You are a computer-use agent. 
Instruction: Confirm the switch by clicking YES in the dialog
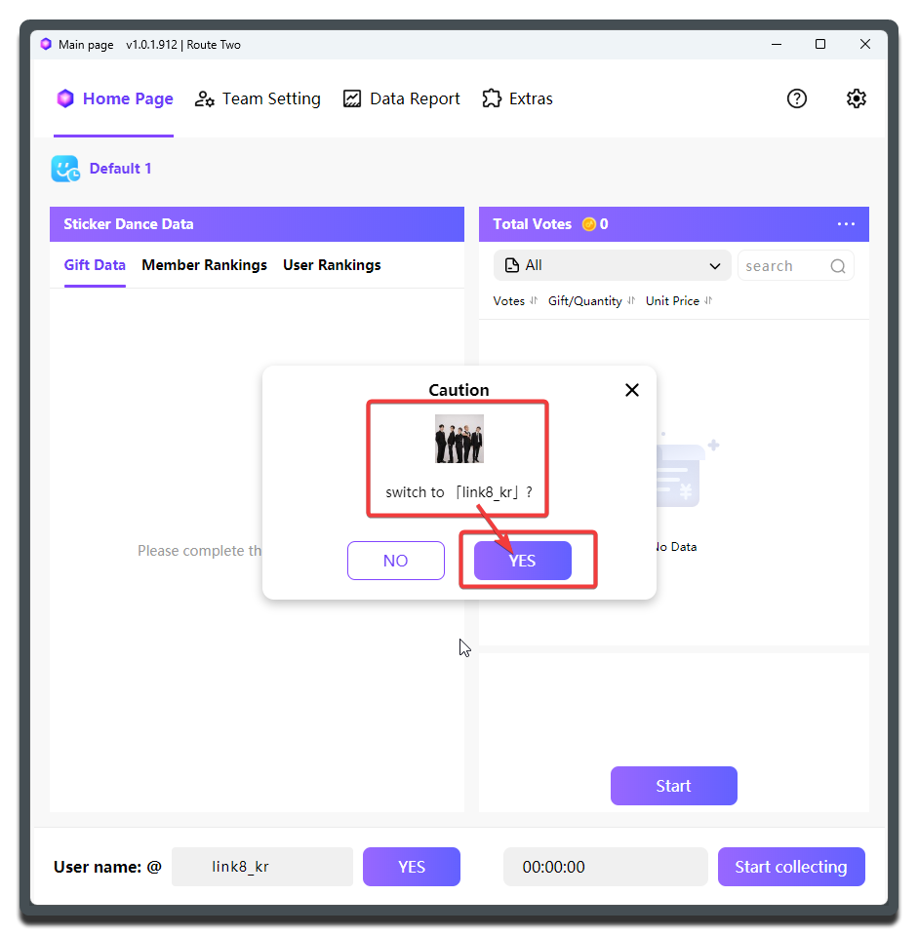click(522, 561)
